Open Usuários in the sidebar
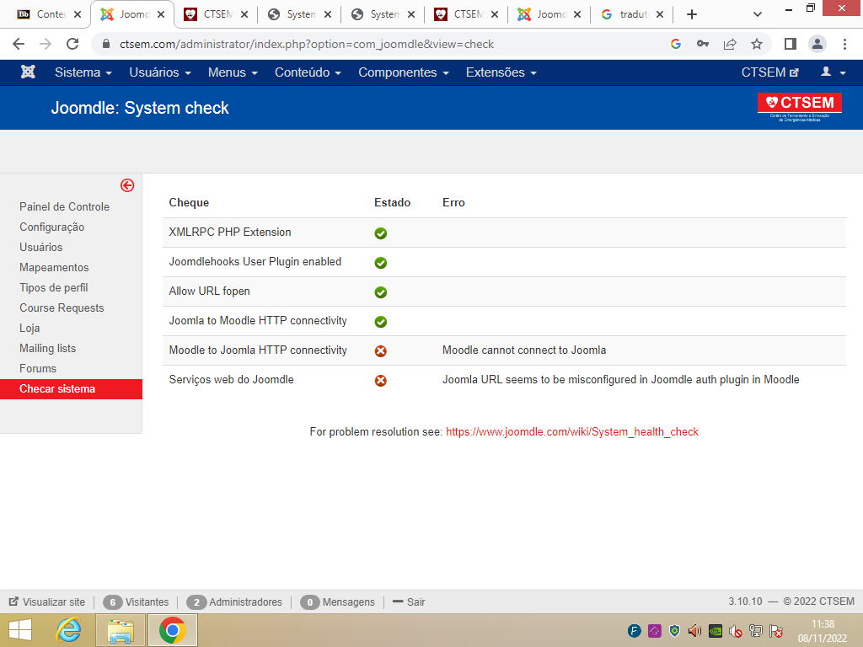The width and height of the screenshot is (863, 647). pos(40,247)
